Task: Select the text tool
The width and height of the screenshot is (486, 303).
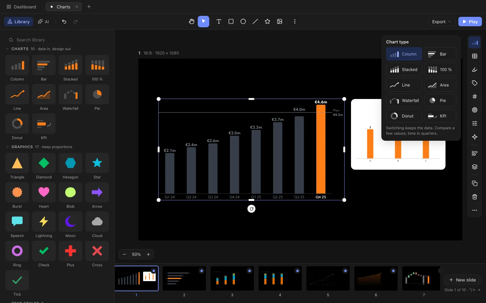Action: [x=219, y=22]
